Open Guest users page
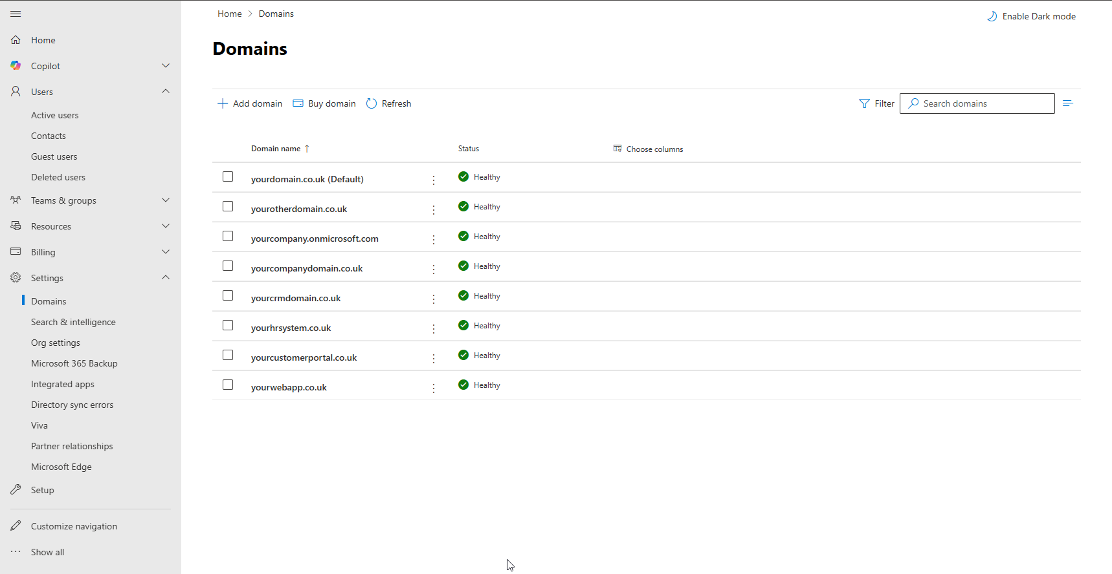 pos(54,156)
